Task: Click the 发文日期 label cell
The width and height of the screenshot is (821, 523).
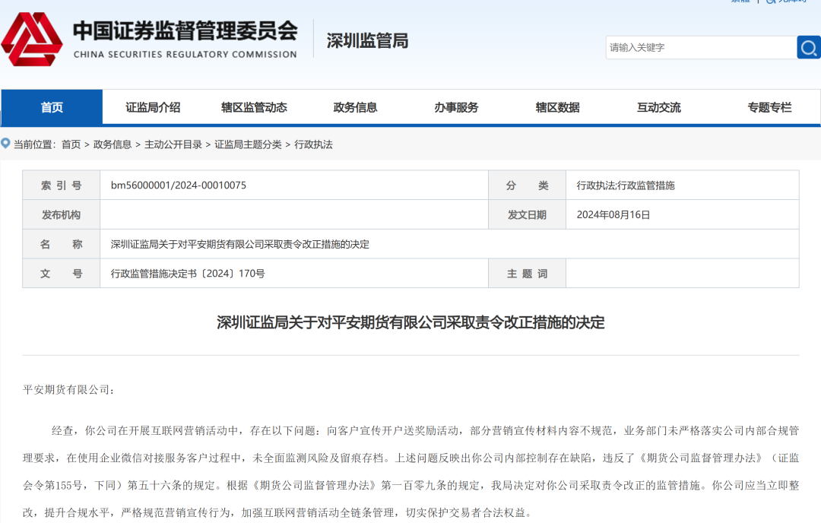Action: coord(528,214)
